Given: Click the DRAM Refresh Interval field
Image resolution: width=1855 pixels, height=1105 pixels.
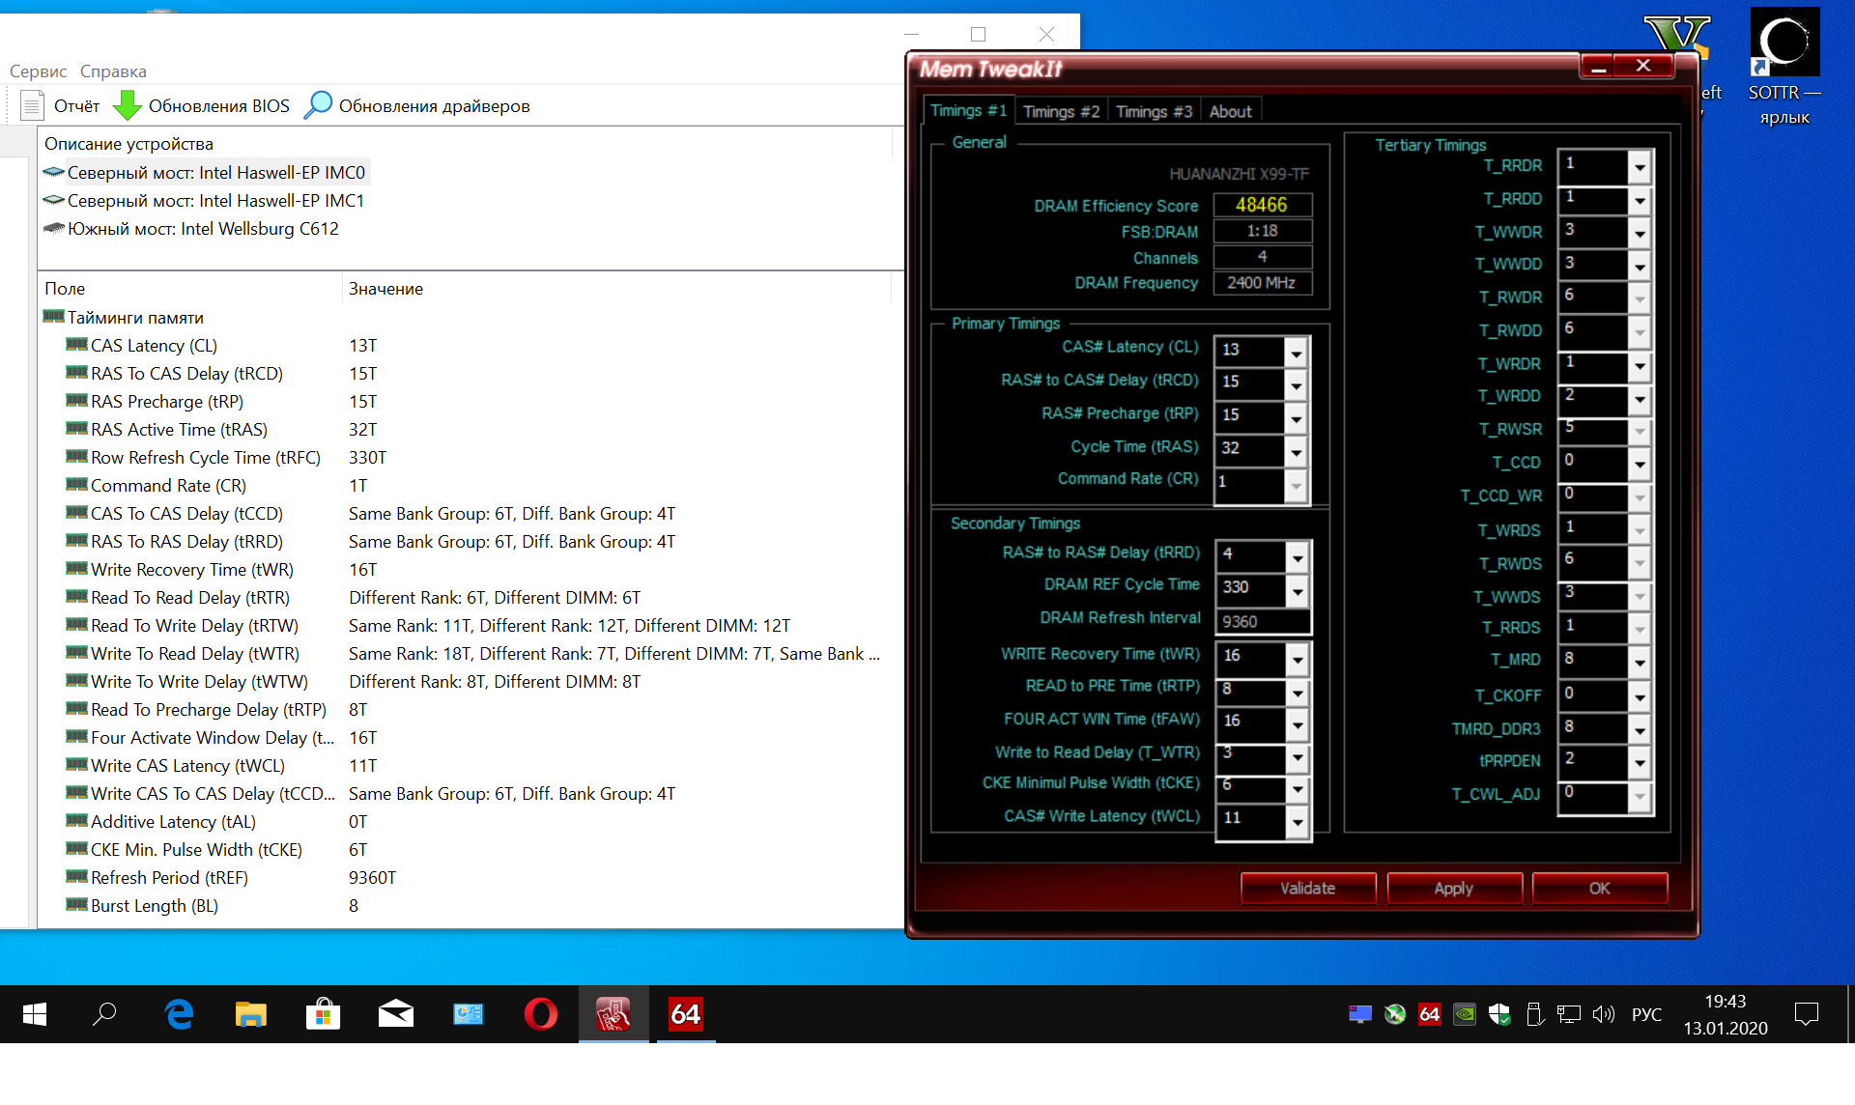Looking at the screenshot, I should (1263, 621).
